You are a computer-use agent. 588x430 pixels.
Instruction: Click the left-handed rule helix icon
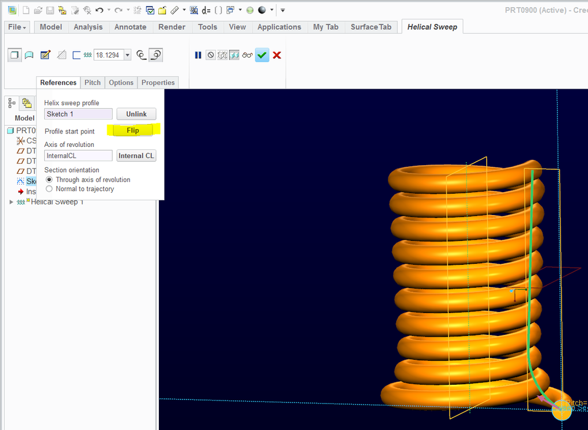[141, 55]
